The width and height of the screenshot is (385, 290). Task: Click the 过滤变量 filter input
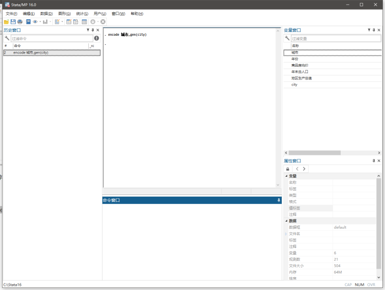pos(336,38)
